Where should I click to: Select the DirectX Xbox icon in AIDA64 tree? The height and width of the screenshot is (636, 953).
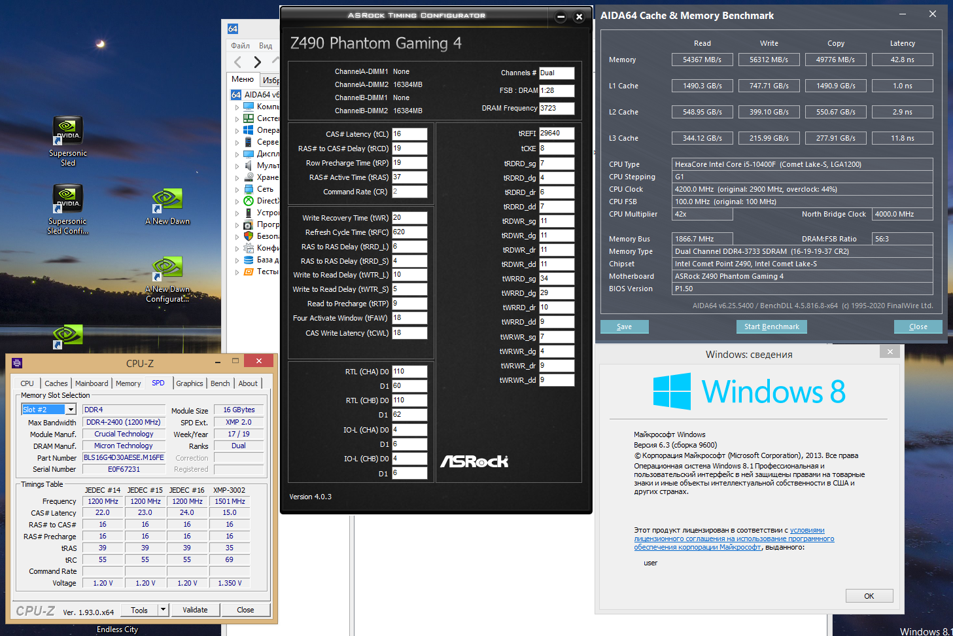click(249, 200)
